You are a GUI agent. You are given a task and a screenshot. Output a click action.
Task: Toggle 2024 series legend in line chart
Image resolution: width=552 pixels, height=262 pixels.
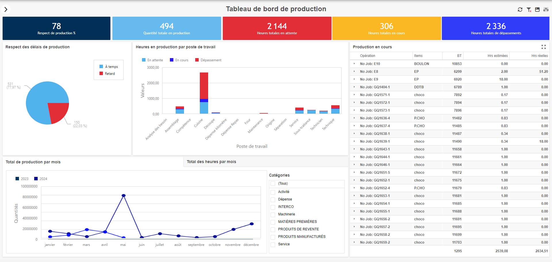click(x=36, y=179)
